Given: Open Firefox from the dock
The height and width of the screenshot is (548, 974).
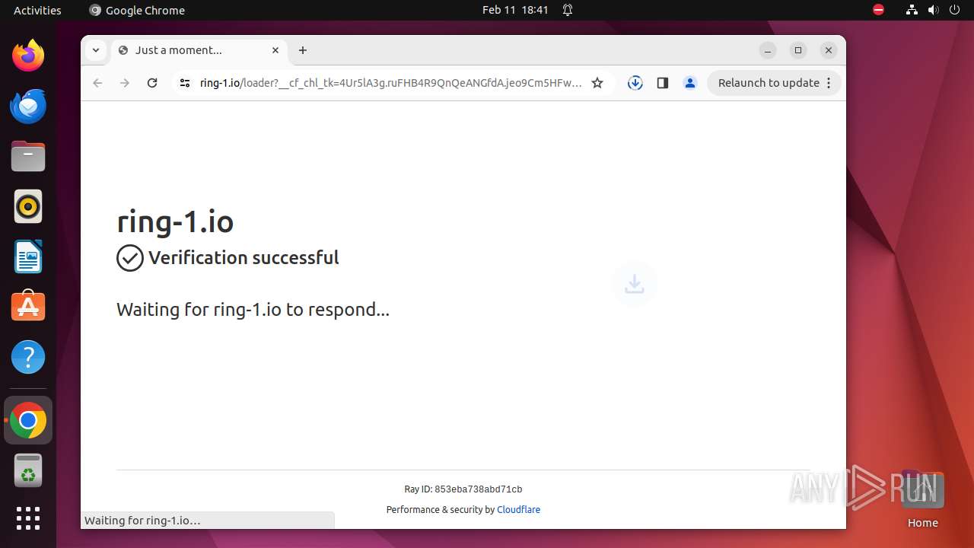Looking at the screenshot, I should (28, 56).
